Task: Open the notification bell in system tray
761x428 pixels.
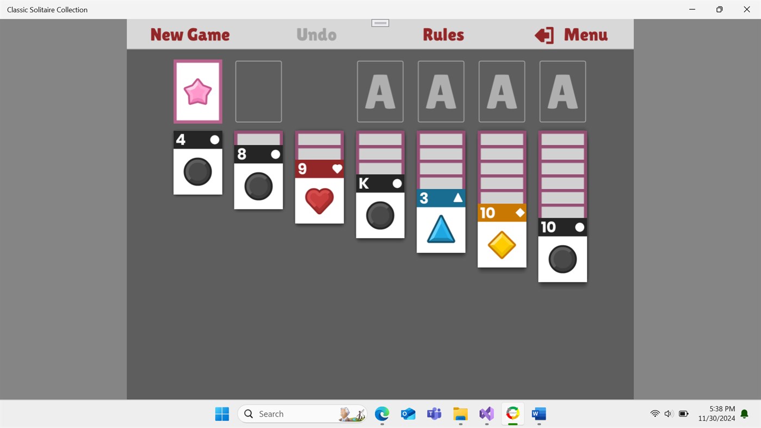Action: click(x=744, y=413)
